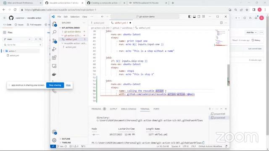Switch to action.yml editor tab
The image size is (269, 151).
coord(98,23)
